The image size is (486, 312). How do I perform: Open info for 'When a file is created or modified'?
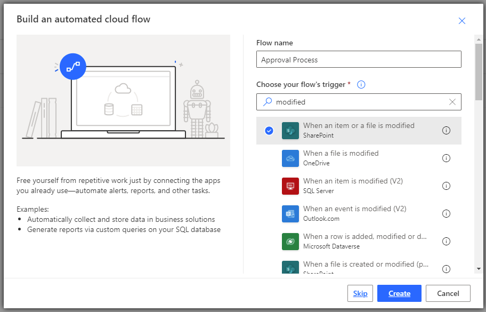(x=446, y=269)
